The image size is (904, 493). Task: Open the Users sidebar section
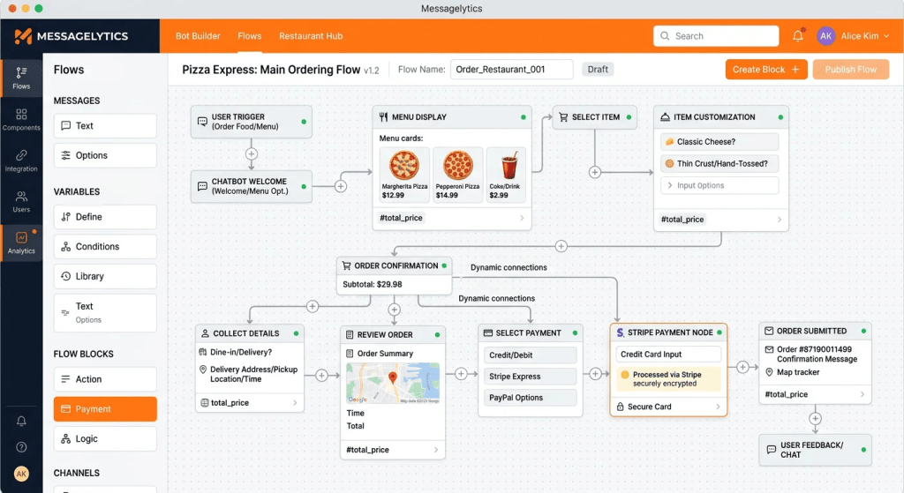[x=21, y=201]
